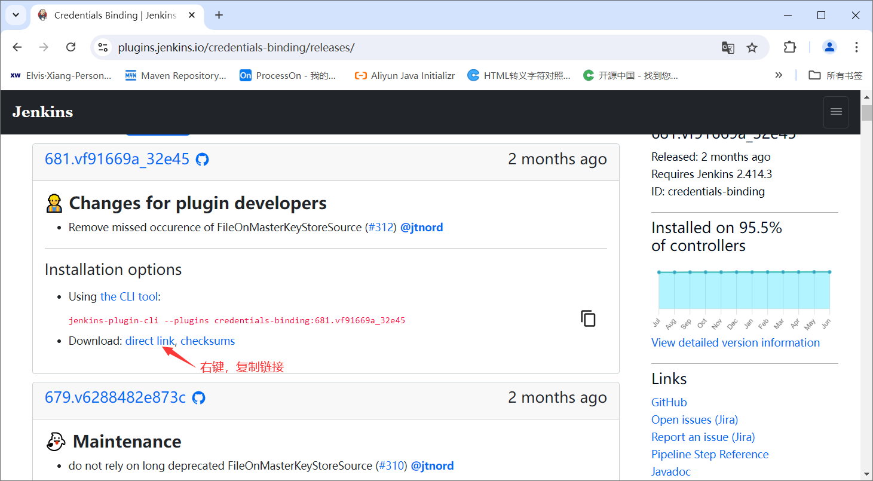Click View detailed version information
This screenshot has width=873, height=481.
point(736,342)
